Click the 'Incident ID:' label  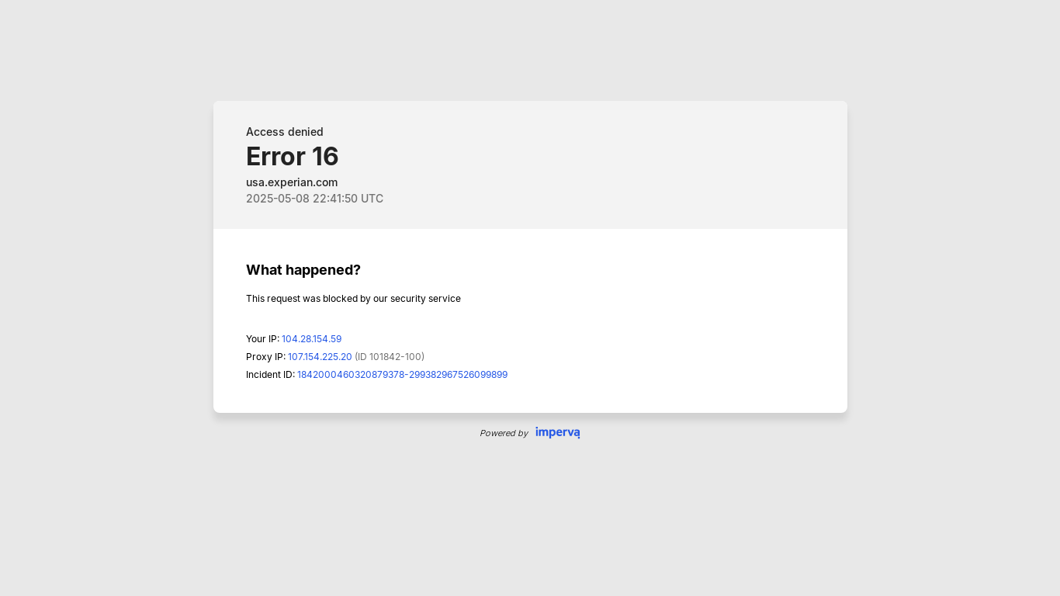[270, 375]
